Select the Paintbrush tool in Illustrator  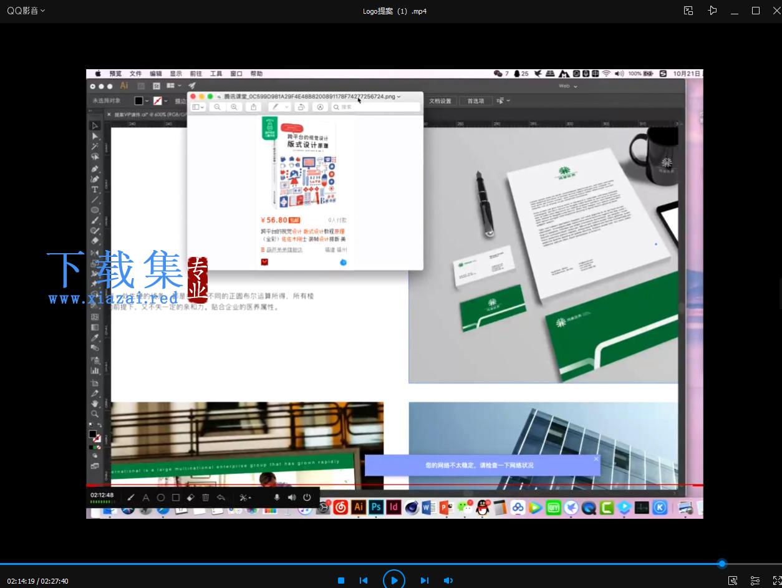(x=95, y=220)
